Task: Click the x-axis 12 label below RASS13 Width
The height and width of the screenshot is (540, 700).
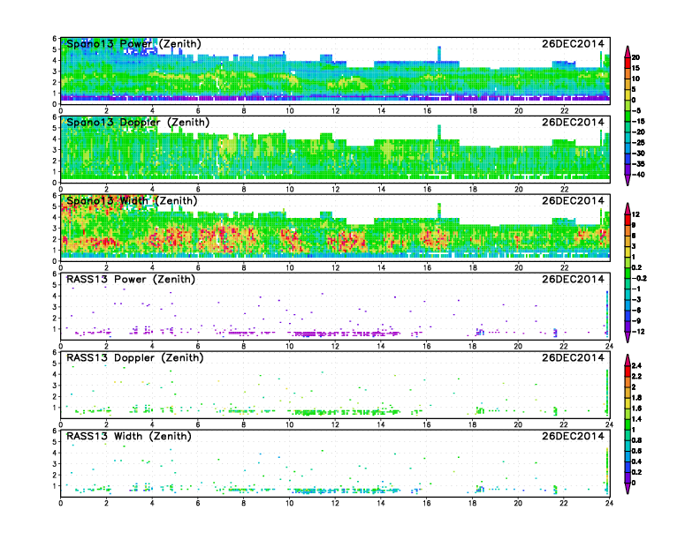Action: (x=335, y=503)
